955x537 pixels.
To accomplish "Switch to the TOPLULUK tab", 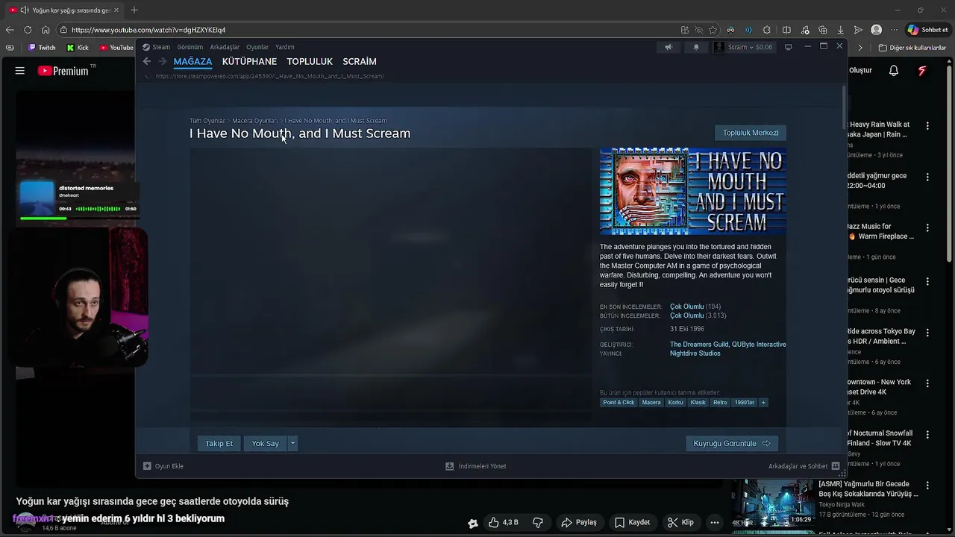I will 310,61.
